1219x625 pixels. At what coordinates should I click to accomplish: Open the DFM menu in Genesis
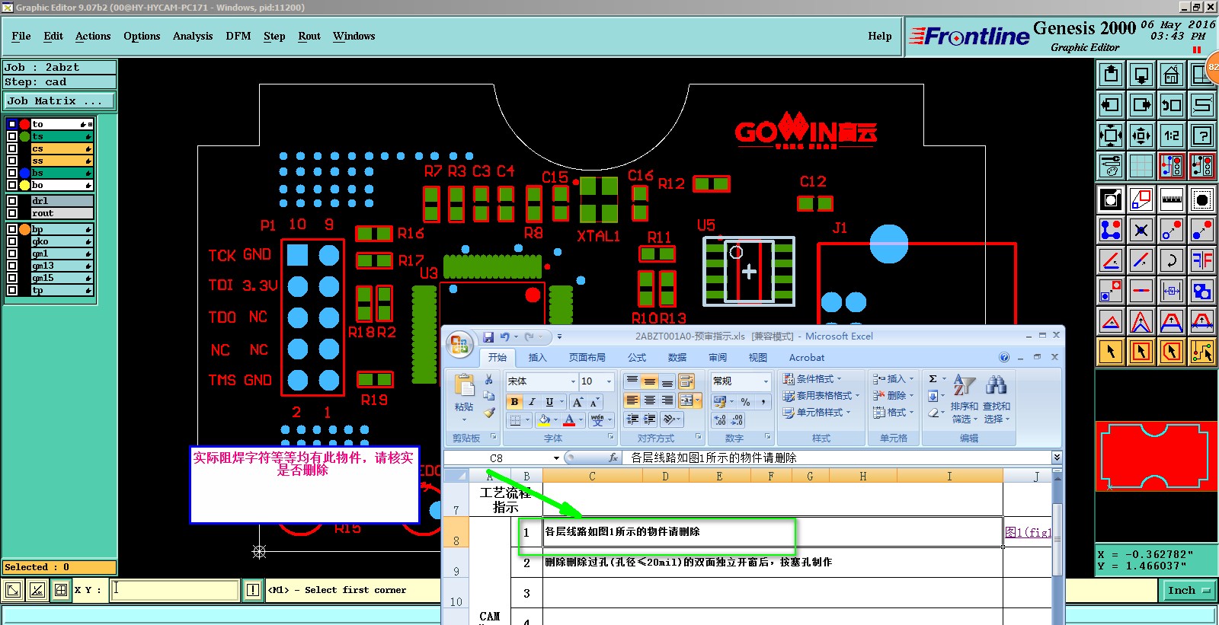pyautogui.click(x=238, y=36)
